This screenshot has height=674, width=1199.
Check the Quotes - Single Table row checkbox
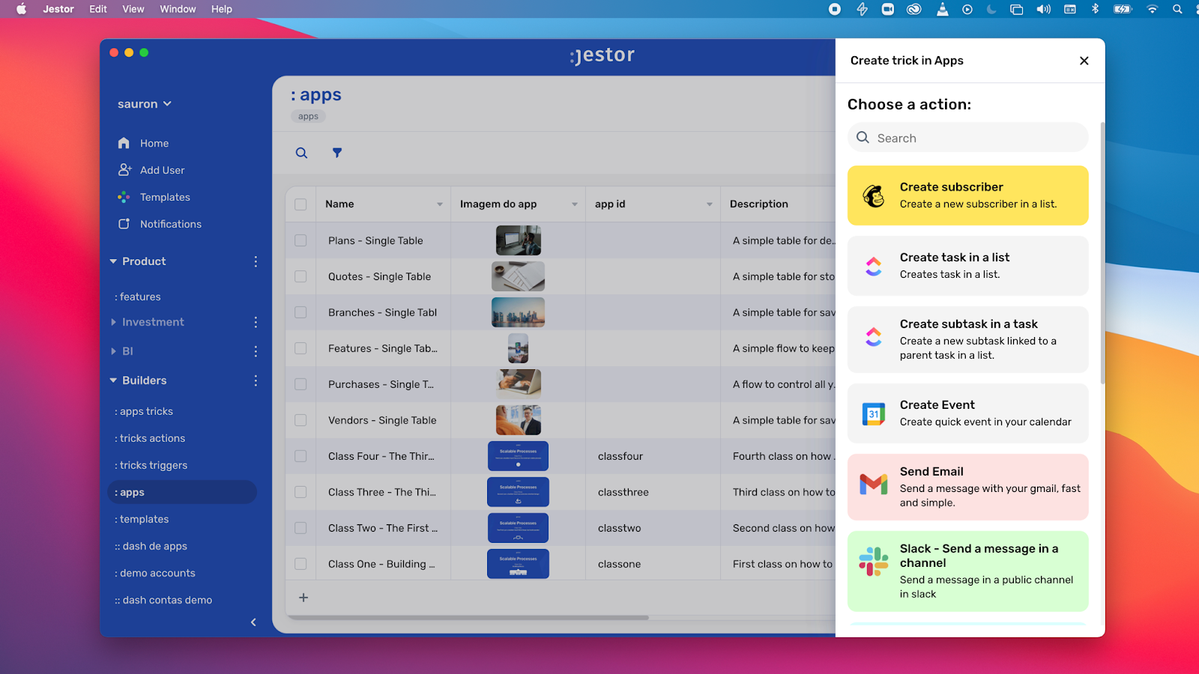(300, 276)
